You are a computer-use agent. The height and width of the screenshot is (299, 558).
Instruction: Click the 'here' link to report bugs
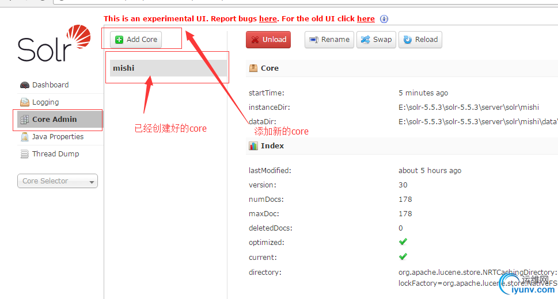tap(268, 19)
